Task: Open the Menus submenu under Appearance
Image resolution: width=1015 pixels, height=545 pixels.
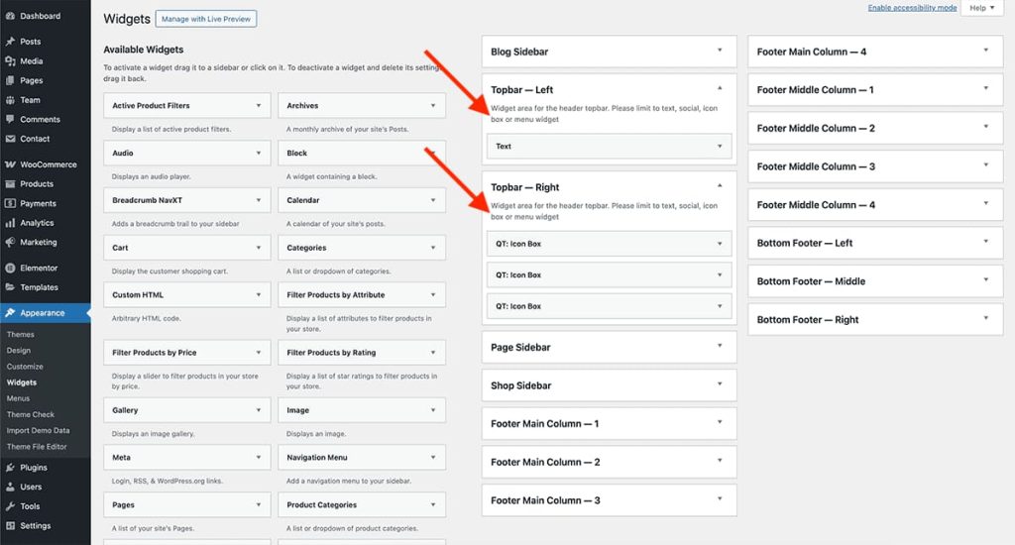Action: coord(18,398)
